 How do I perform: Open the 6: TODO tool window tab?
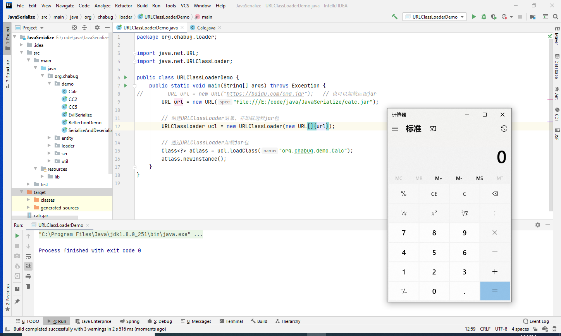pos(28,321)
